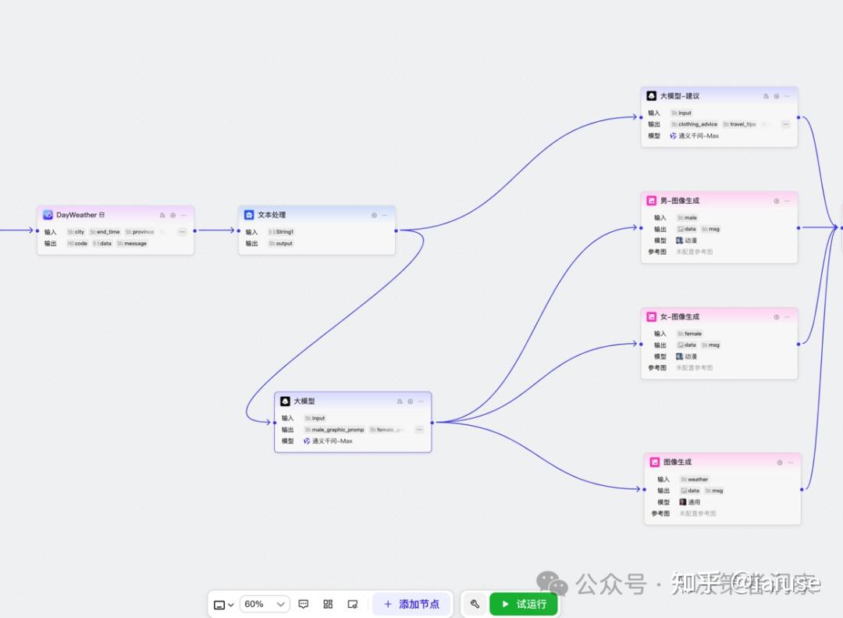Click the copy icon on 大模型-建议 node
843x618 pixels.
coord(767,97)
